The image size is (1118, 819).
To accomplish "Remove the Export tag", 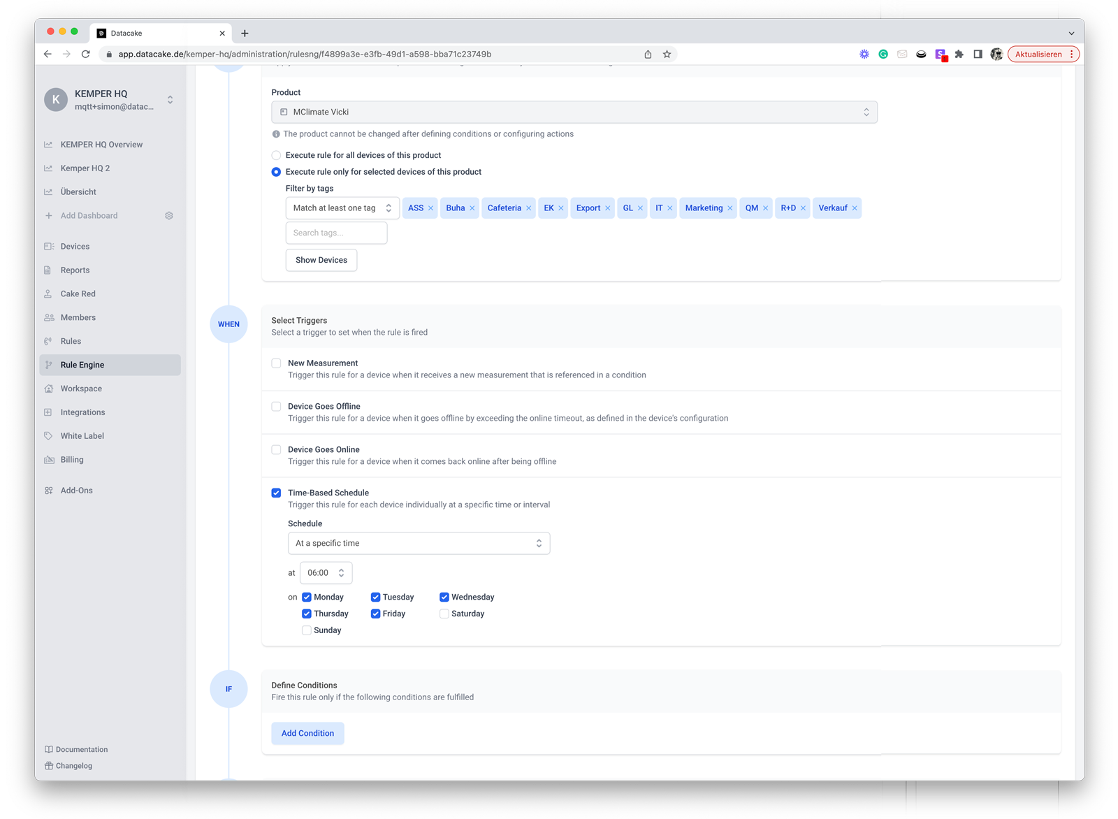I will coord(608,208).
